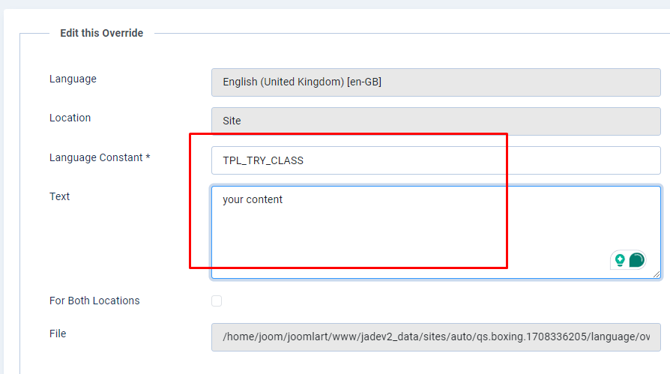The image size is (670, 374).
Task: Click the textarea resize handle corner
Action: 657,275
